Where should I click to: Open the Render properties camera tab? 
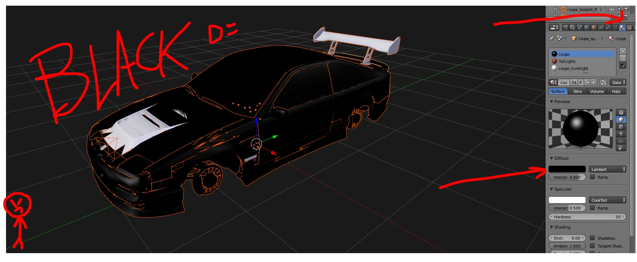click(565, 27)
